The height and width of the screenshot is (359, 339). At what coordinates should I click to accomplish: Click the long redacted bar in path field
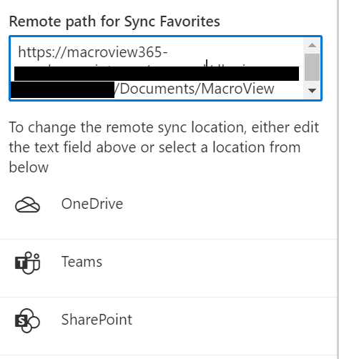point(157,74)
